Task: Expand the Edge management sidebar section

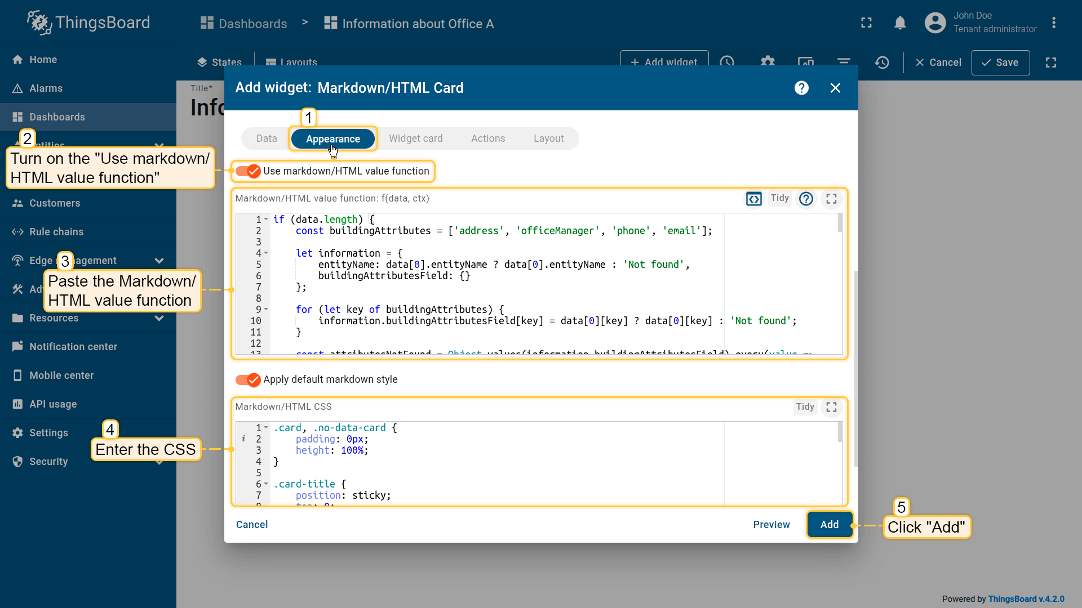Action: point(159,261)
